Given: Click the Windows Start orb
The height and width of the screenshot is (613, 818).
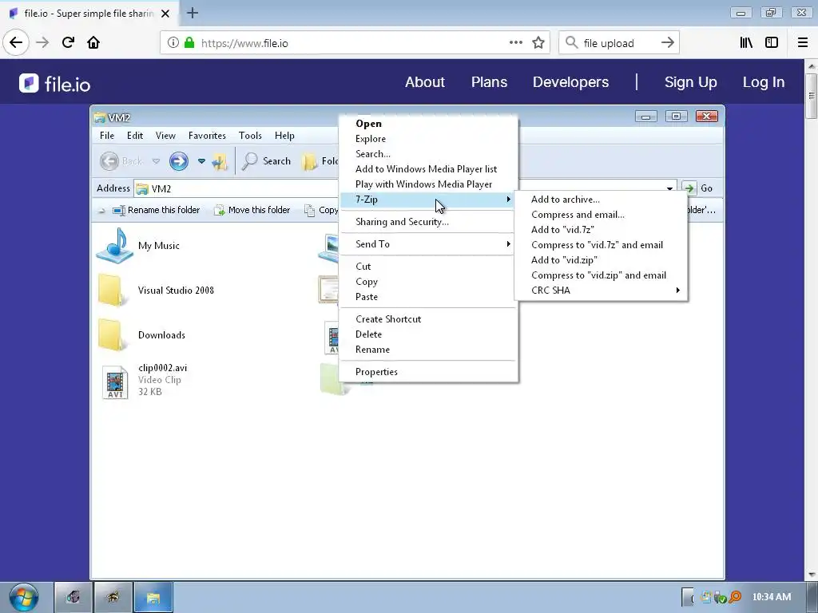Looking at the screenshot, I should coord(24,597).
